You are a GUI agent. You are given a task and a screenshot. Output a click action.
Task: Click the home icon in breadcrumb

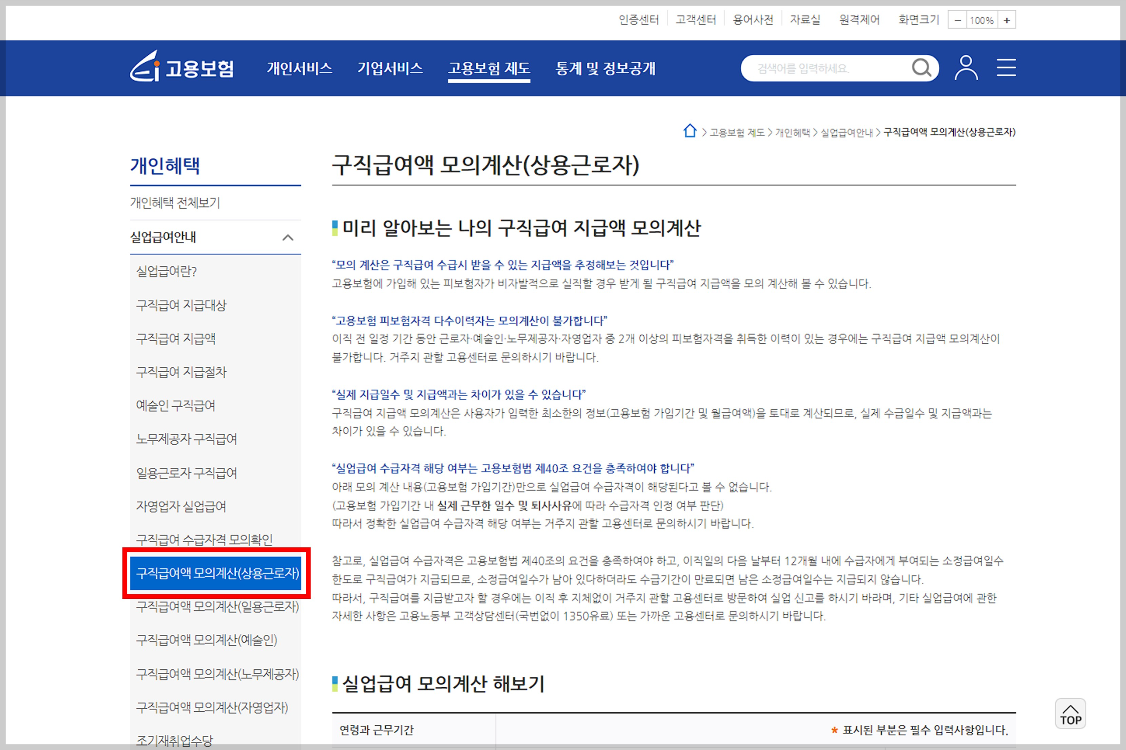click(x=689, y=131)
